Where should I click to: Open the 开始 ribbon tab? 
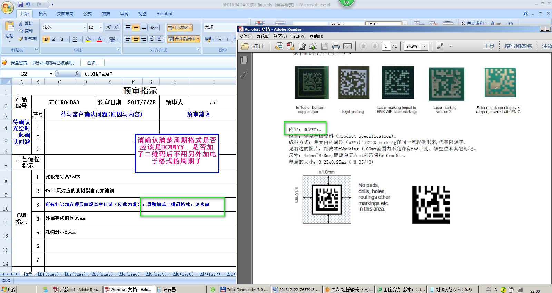(x=24, y=14)
